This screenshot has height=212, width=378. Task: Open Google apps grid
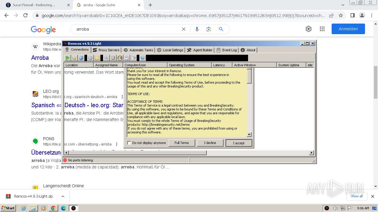point(322,29)
